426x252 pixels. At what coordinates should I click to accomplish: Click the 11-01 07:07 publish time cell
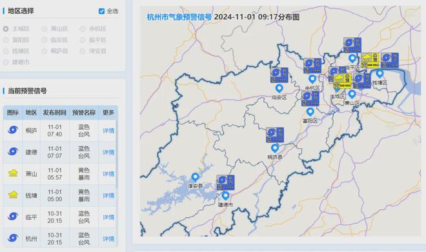pos(55,153)
